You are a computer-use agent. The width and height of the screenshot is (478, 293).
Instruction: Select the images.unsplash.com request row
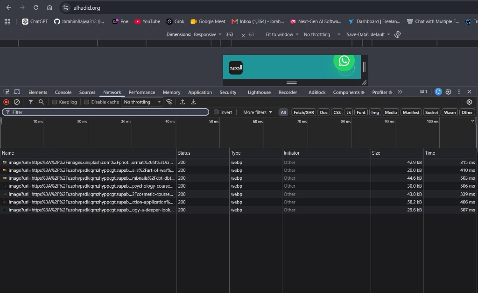[239, 162]
